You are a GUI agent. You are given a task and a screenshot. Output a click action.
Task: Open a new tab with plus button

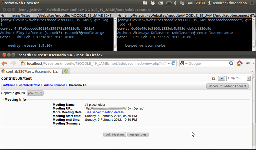(x=66, y=71)
